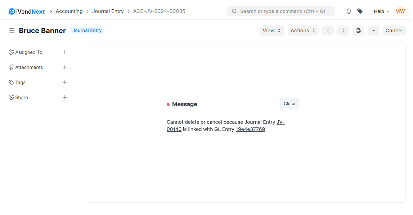Go to the previous document

coord(328,31)
